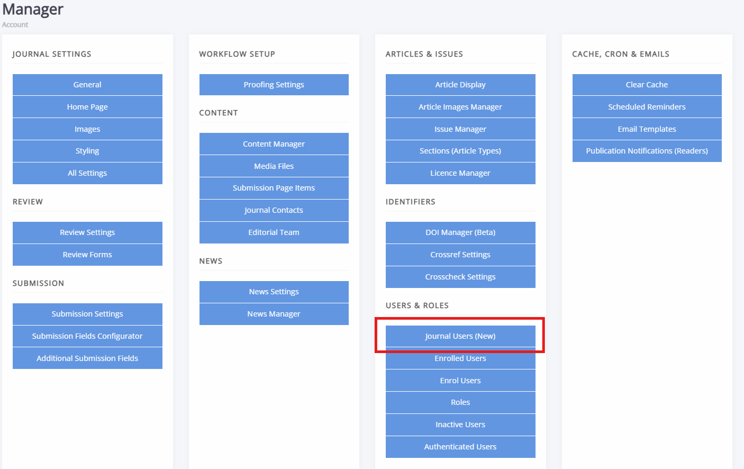Viewport: 744px width, 469px height.
Task: Open Publication Notifications (Readers)
Action: pos(647,151)
